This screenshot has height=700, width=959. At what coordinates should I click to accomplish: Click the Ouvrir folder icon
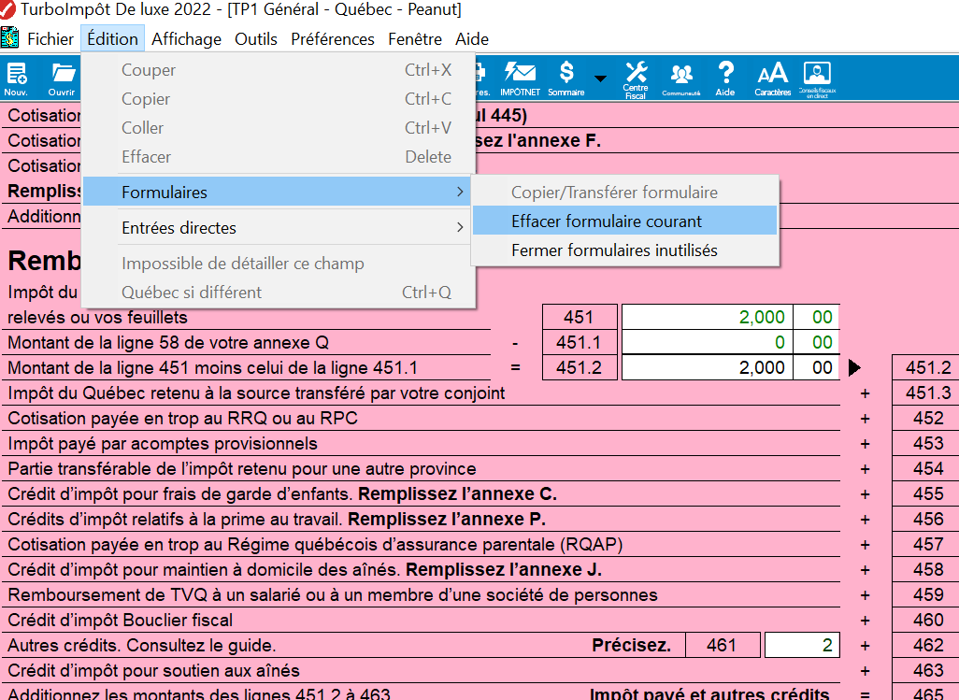tap(62, 78)
